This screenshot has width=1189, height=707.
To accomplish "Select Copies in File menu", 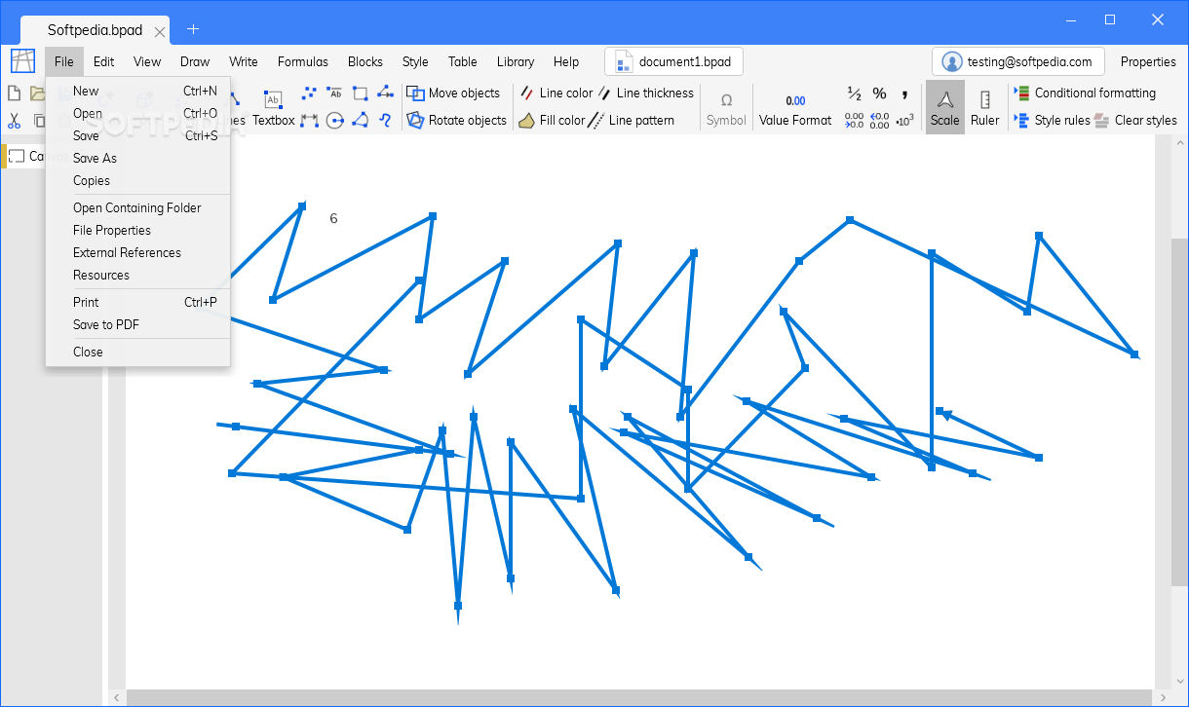I will pyautogui.click(x=137, y=180).
